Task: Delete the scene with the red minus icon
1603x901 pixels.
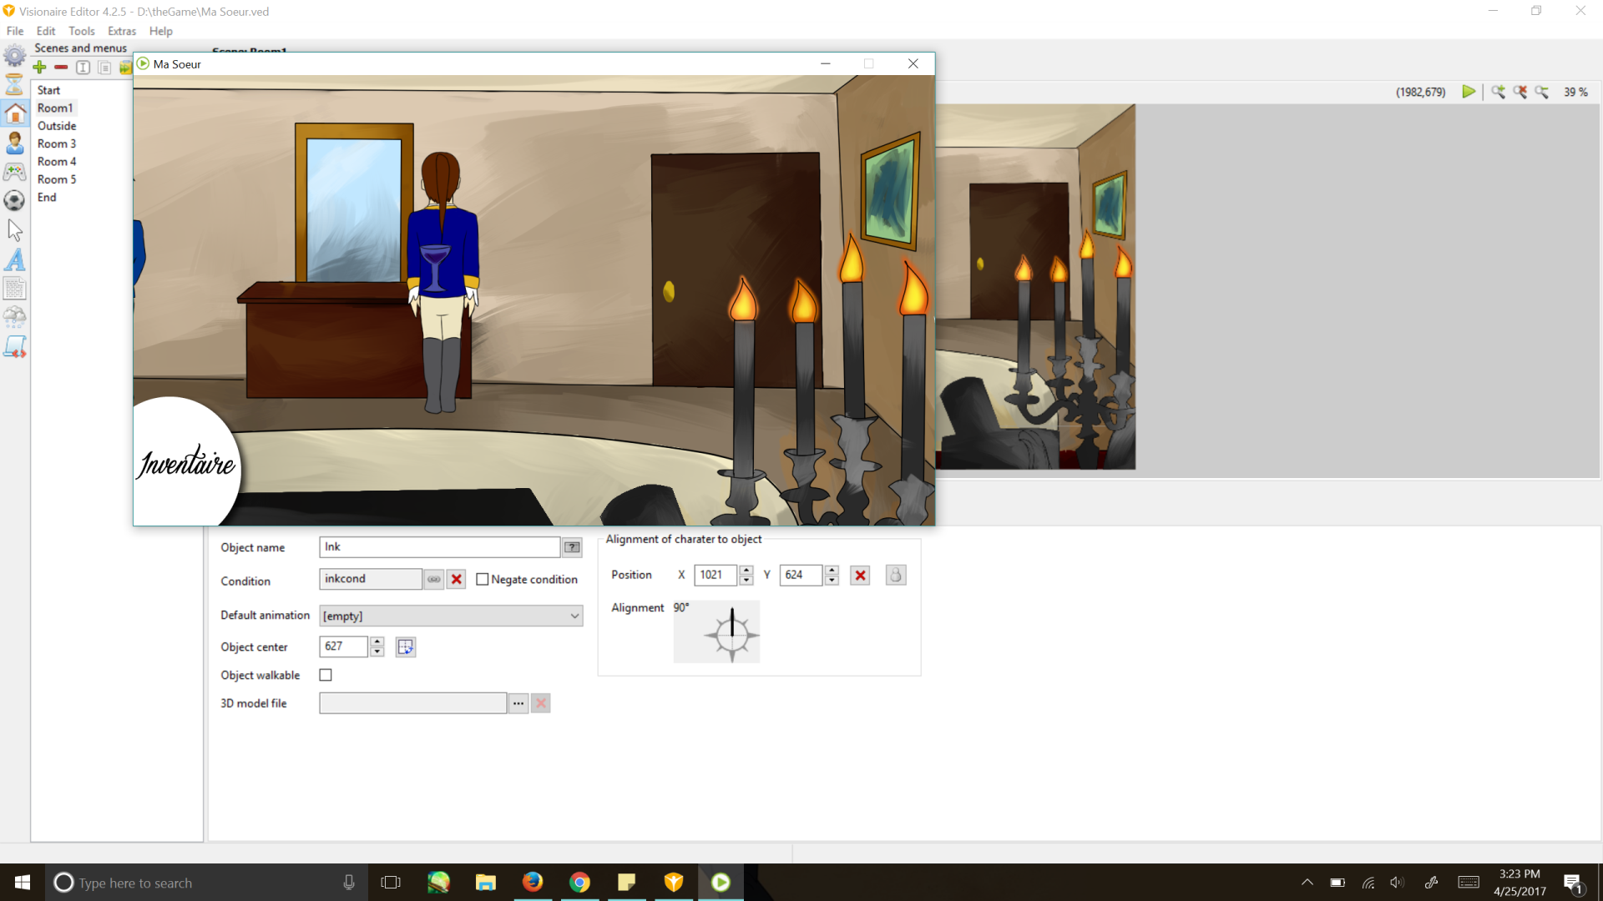Action: tap(61, 68)
